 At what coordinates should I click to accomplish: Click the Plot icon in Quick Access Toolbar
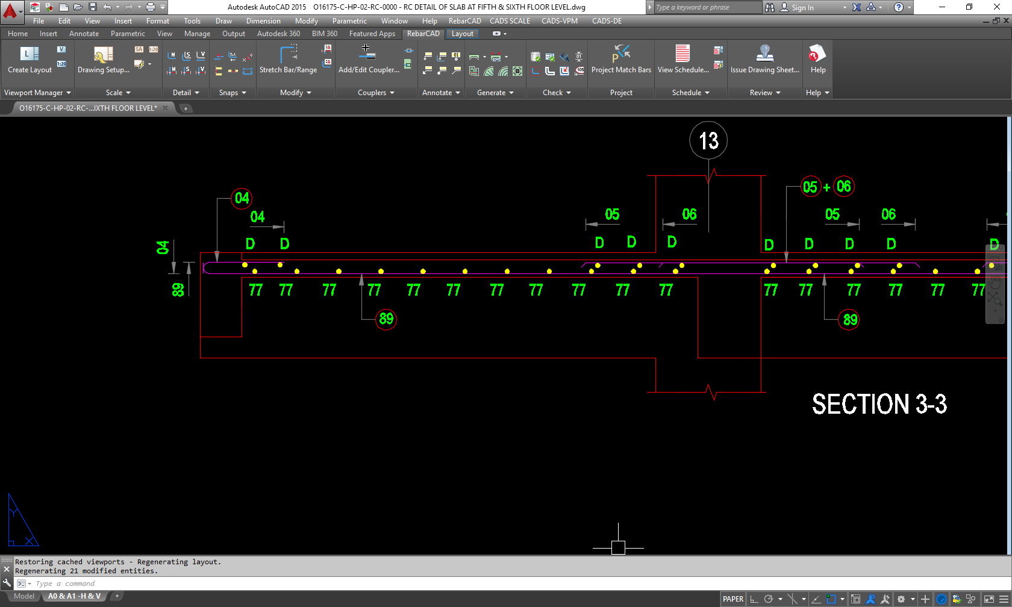[x=149, y=7]
